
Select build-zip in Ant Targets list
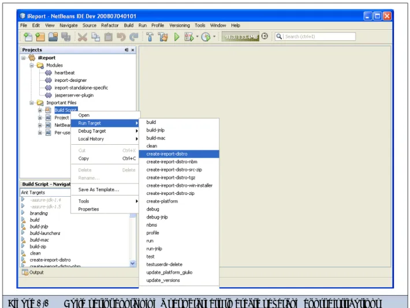pyautogui.click(x=38, y=247)
